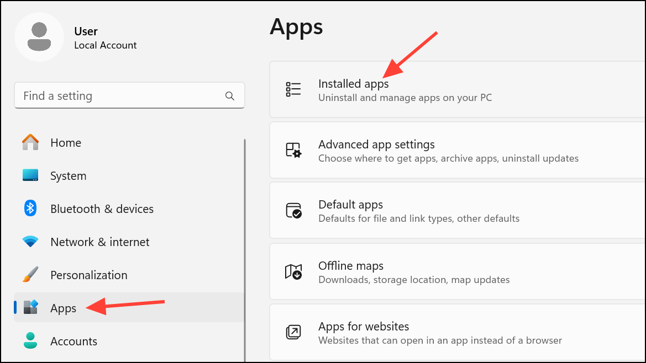Screen dimensions: 646x363
Task: Go to Home in sidebar
Action: (66, 143)
